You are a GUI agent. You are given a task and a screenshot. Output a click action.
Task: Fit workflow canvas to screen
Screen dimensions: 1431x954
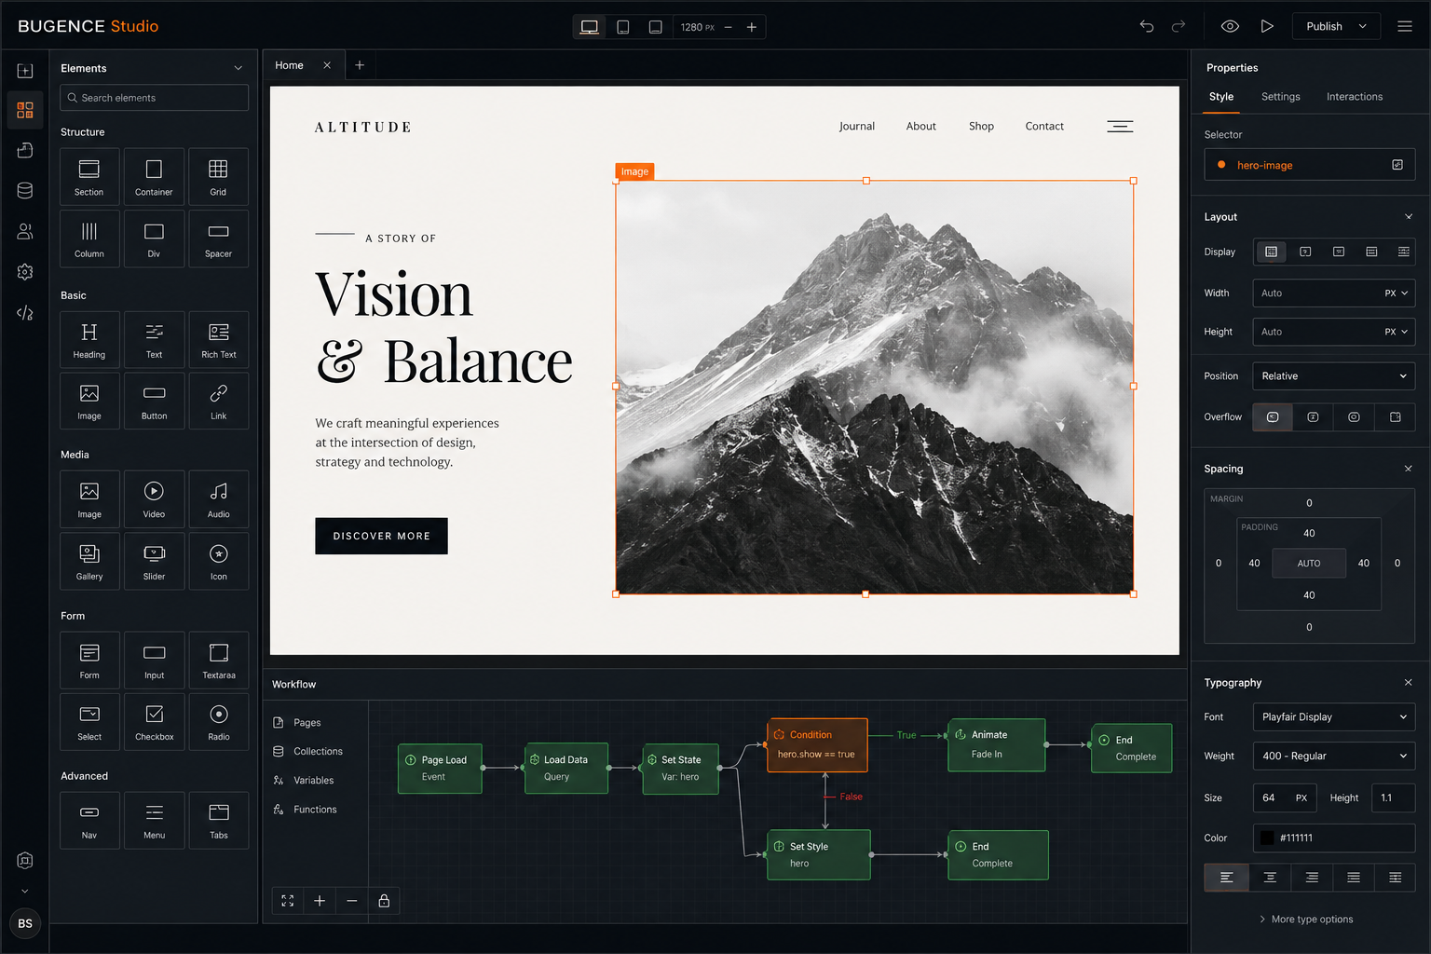point(288,901)
